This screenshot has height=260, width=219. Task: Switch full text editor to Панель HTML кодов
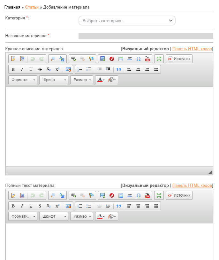192,185
